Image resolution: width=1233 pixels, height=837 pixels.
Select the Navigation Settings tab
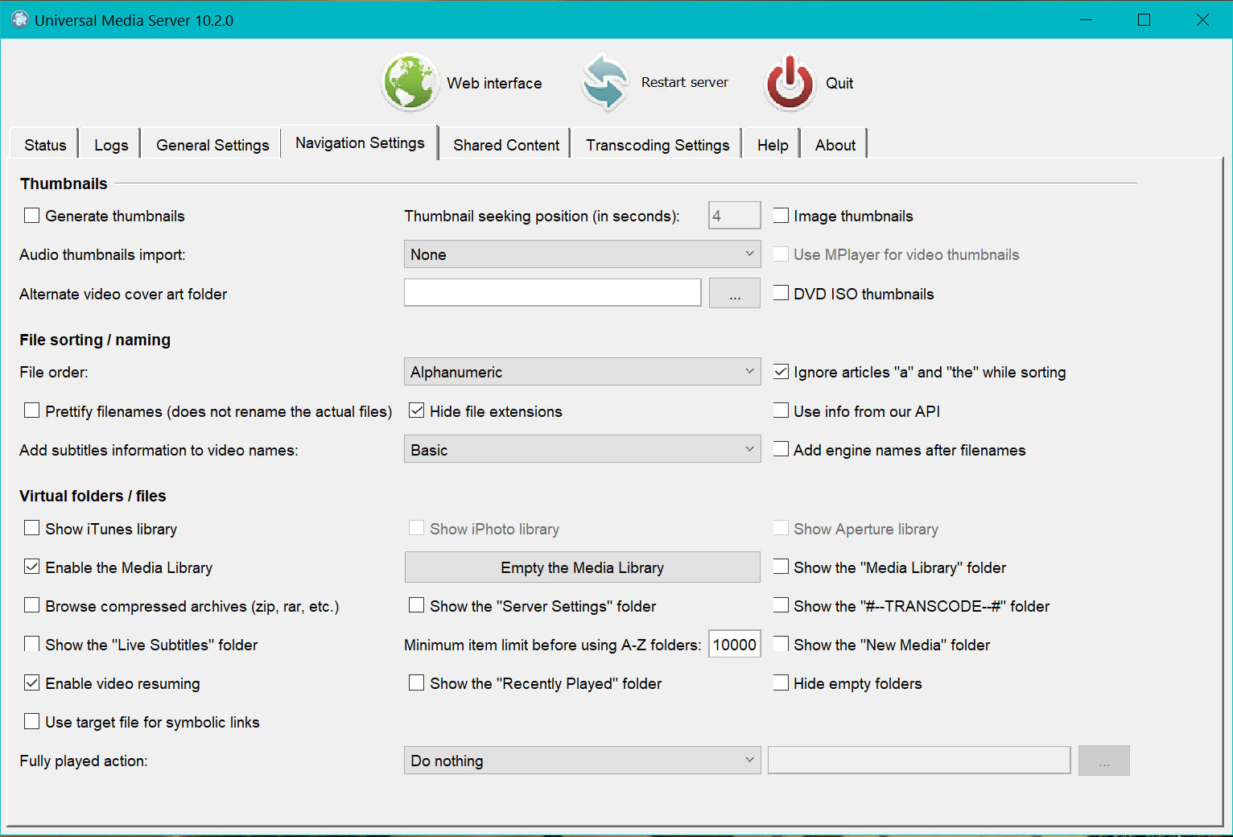(x=360, y=142)
